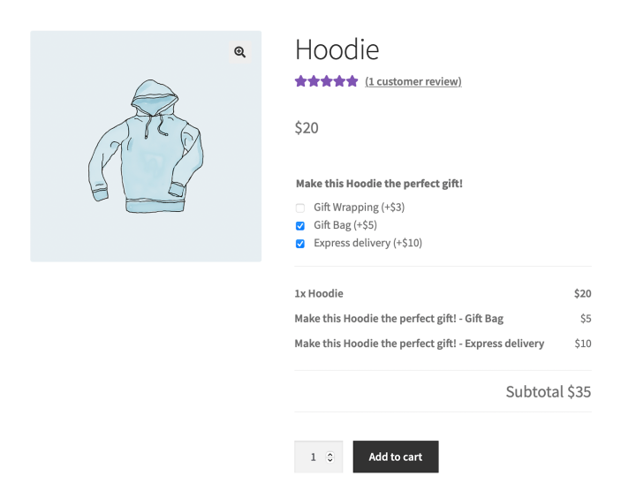The width and height of the screenshot is (621, 491).
Task: Enable the Gift Wrapping checkbox
Action: [300, 208]
